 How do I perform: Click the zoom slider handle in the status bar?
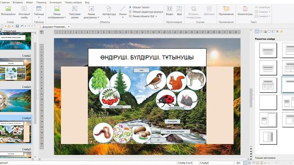[x=276, y=163]
